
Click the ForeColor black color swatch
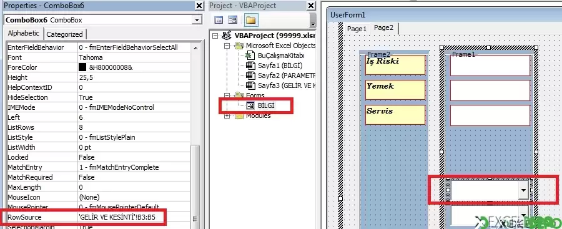pyautogui.click(x=82, y=67)
